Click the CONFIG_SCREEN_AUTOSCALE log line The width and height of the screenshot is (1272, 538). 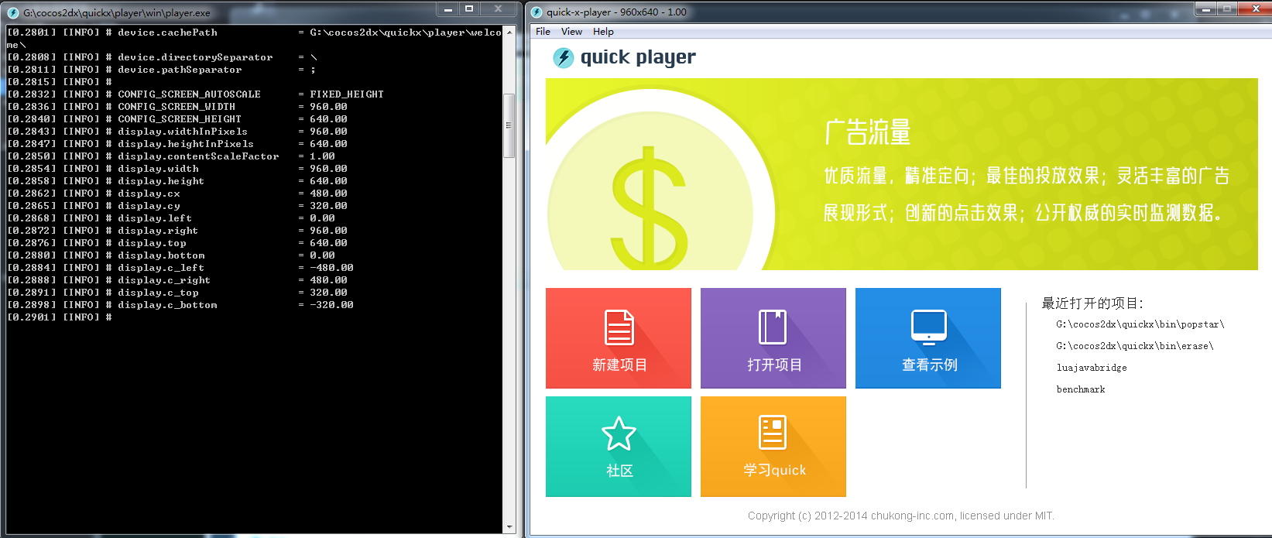195,94
